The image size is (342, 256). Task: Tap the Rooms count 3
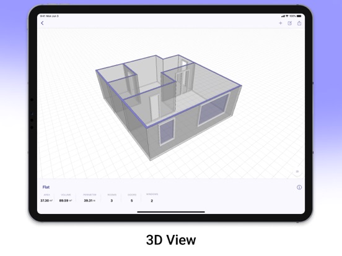tap(112, 201)
